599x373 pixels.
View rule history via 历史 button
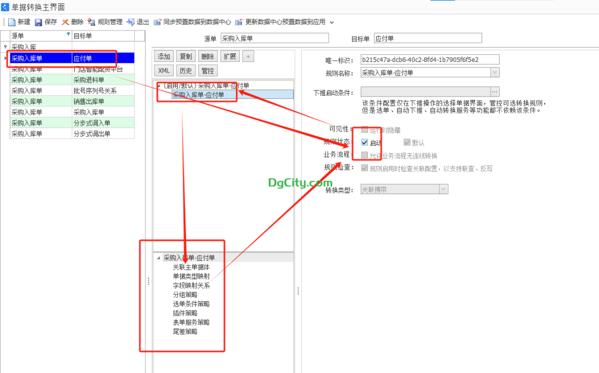click(x=186, y=70)
